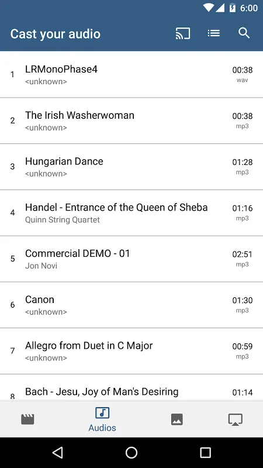Select Allegro from Duet in C Major
263x468 pixels.
(131, 351)
